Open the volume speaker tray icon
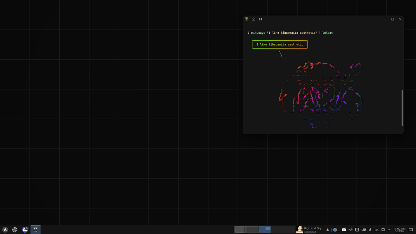This screenshot has width=416, height=234. pyautogui.click(x=363, y=230)
